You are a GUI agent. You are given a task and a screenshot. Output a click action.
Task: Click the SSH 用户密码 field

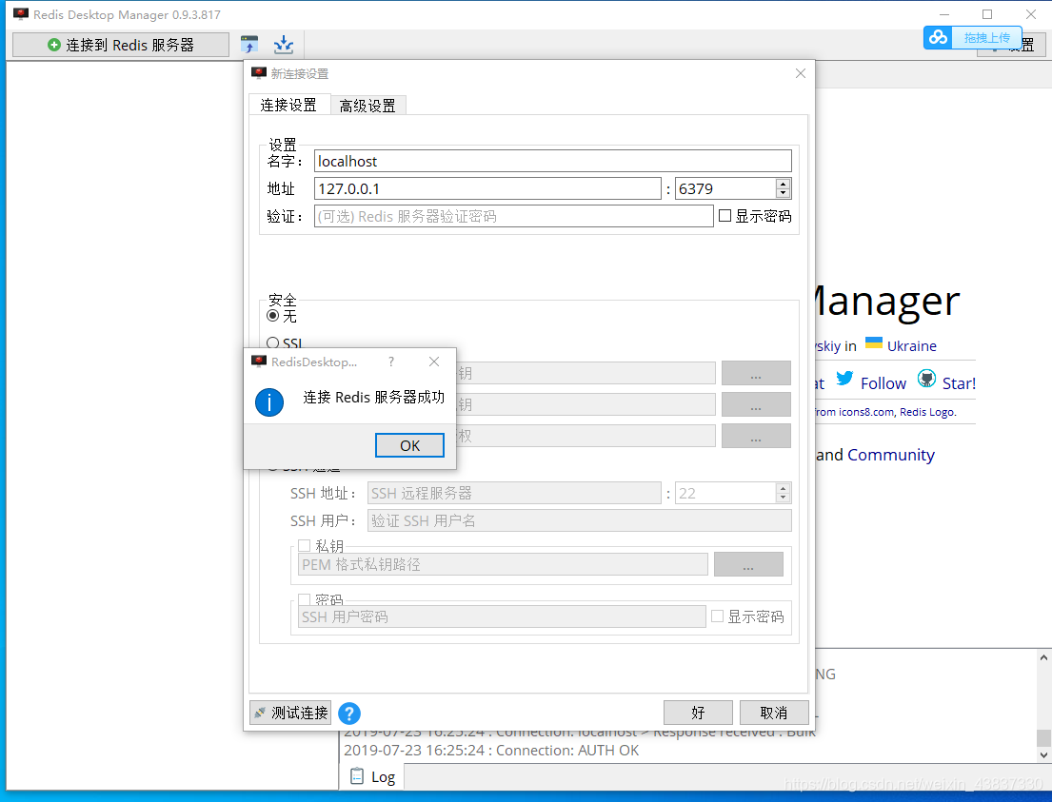click(502, 616)
